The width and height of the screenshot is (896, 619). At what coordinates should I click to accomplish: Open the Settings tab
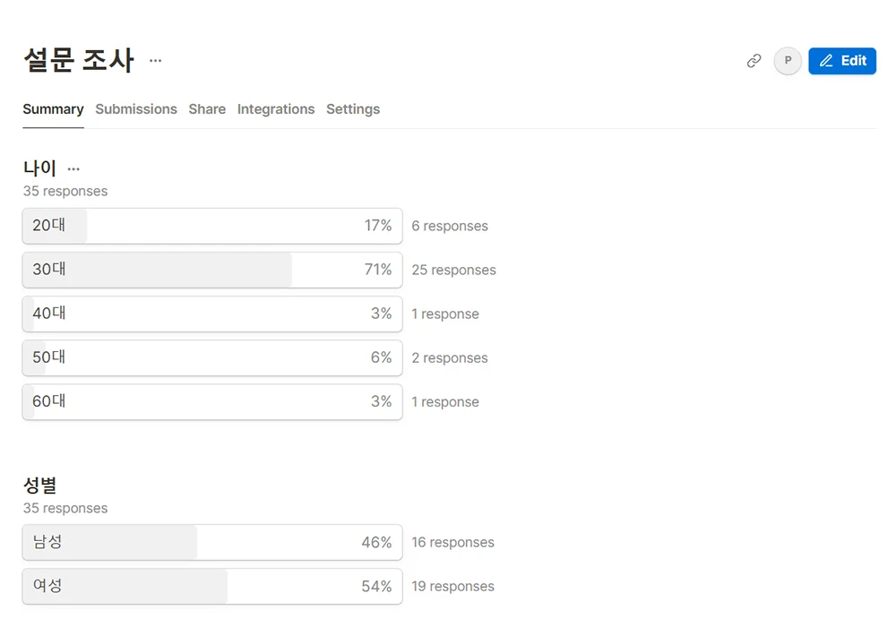pyautogui.click(x=353, y=109)
